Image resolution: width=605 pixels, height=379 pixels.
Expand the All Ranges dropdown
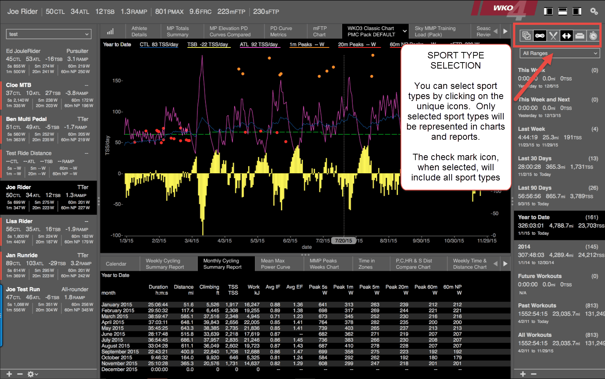(559, 53)
